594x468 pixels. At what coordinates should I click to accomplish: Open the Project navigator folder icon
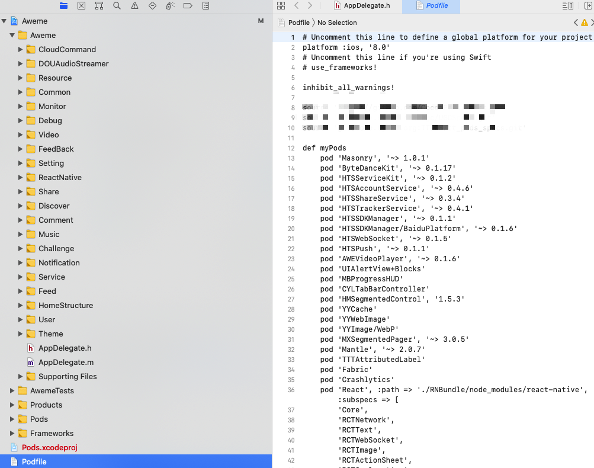point(63,6)
